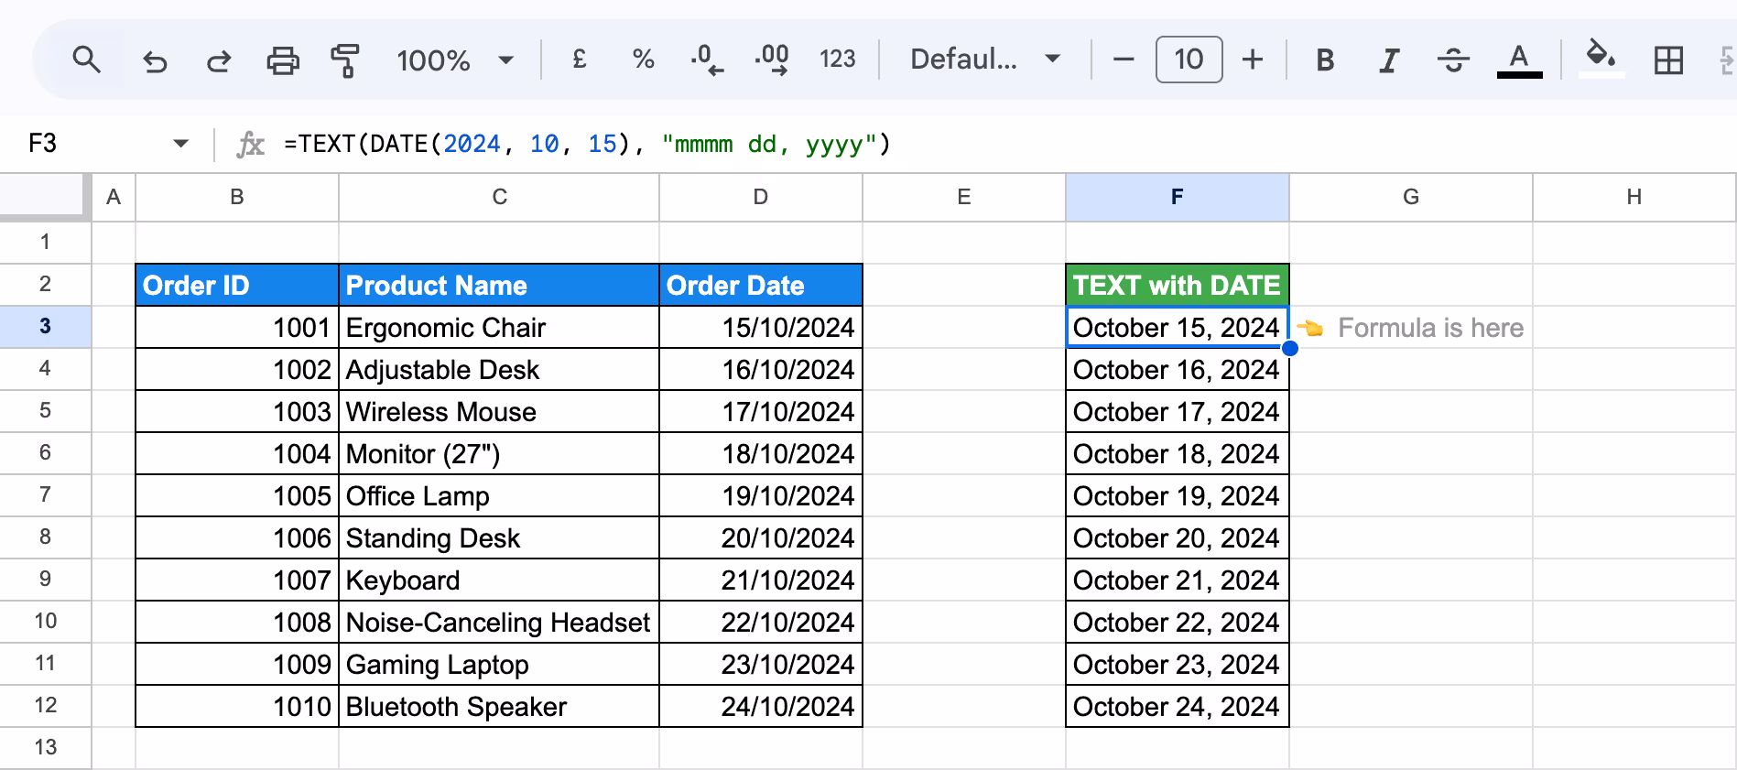1737x770 pixels.
Task: Select order ID cell 1005
Action: pos(237,495)
